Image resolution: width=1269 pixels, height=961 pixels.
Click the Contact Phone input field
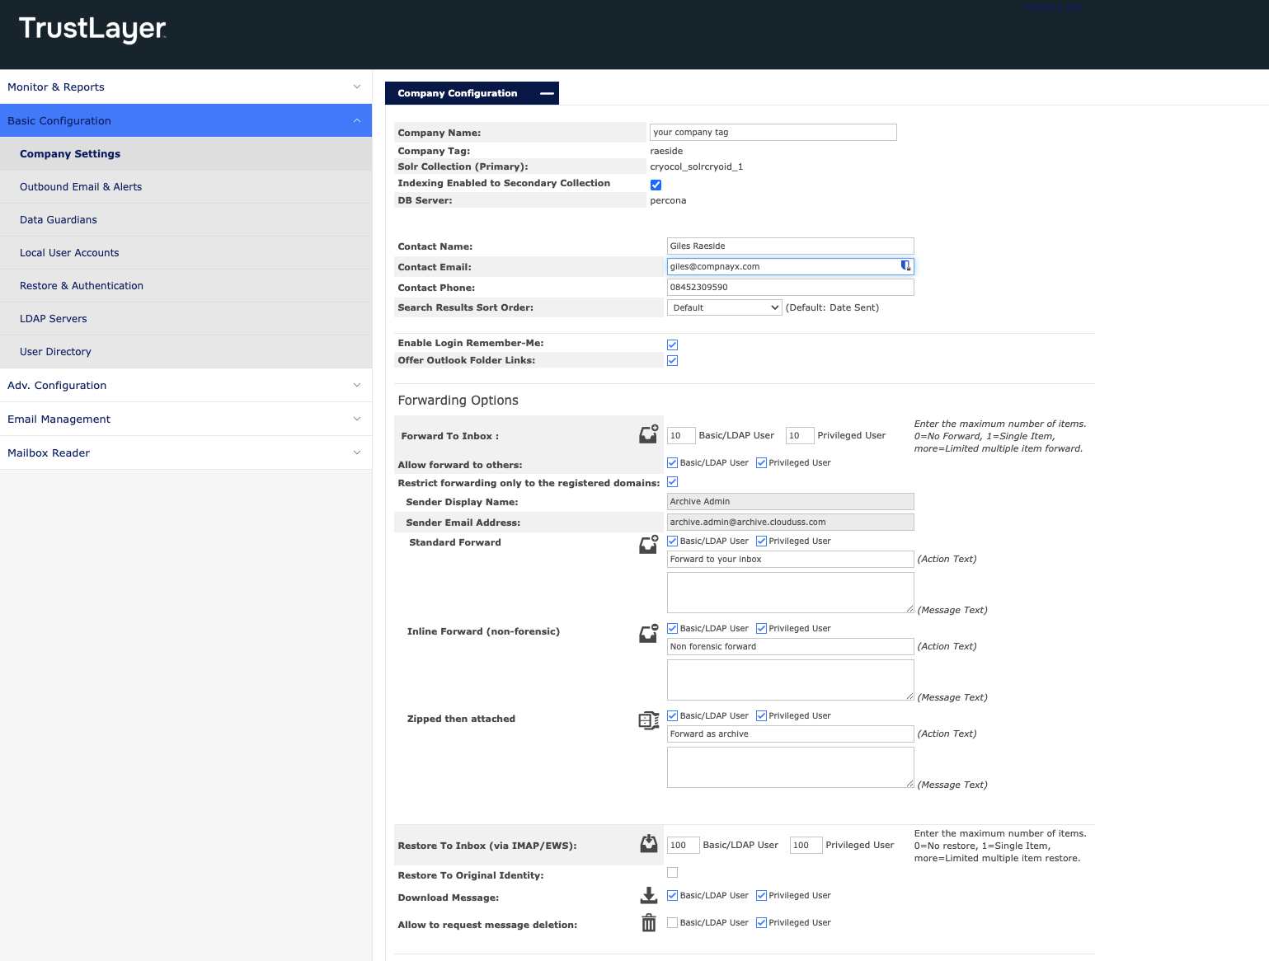(x=789, y=288)
